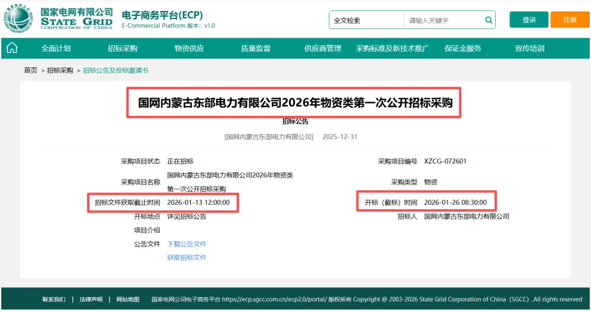Viewport: 591px width, 312px height.
Task: Click procurement type value 物资
Action: tap(431, 182)
